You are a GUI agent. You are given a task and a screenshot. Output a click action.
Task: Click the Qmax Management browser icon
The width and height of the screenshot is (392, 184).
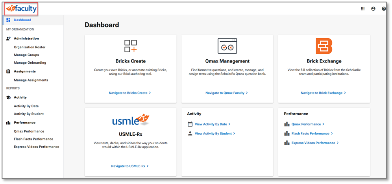pyautogui.click(x=227, y=46)
